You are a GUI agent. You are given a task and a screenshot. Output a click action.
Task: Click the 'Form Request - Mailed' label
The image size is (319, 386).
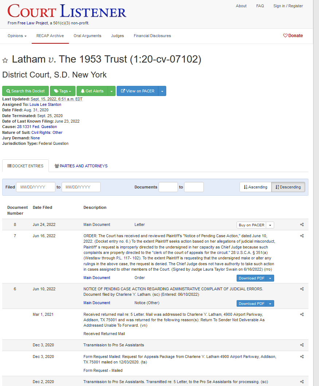point(103,370)
